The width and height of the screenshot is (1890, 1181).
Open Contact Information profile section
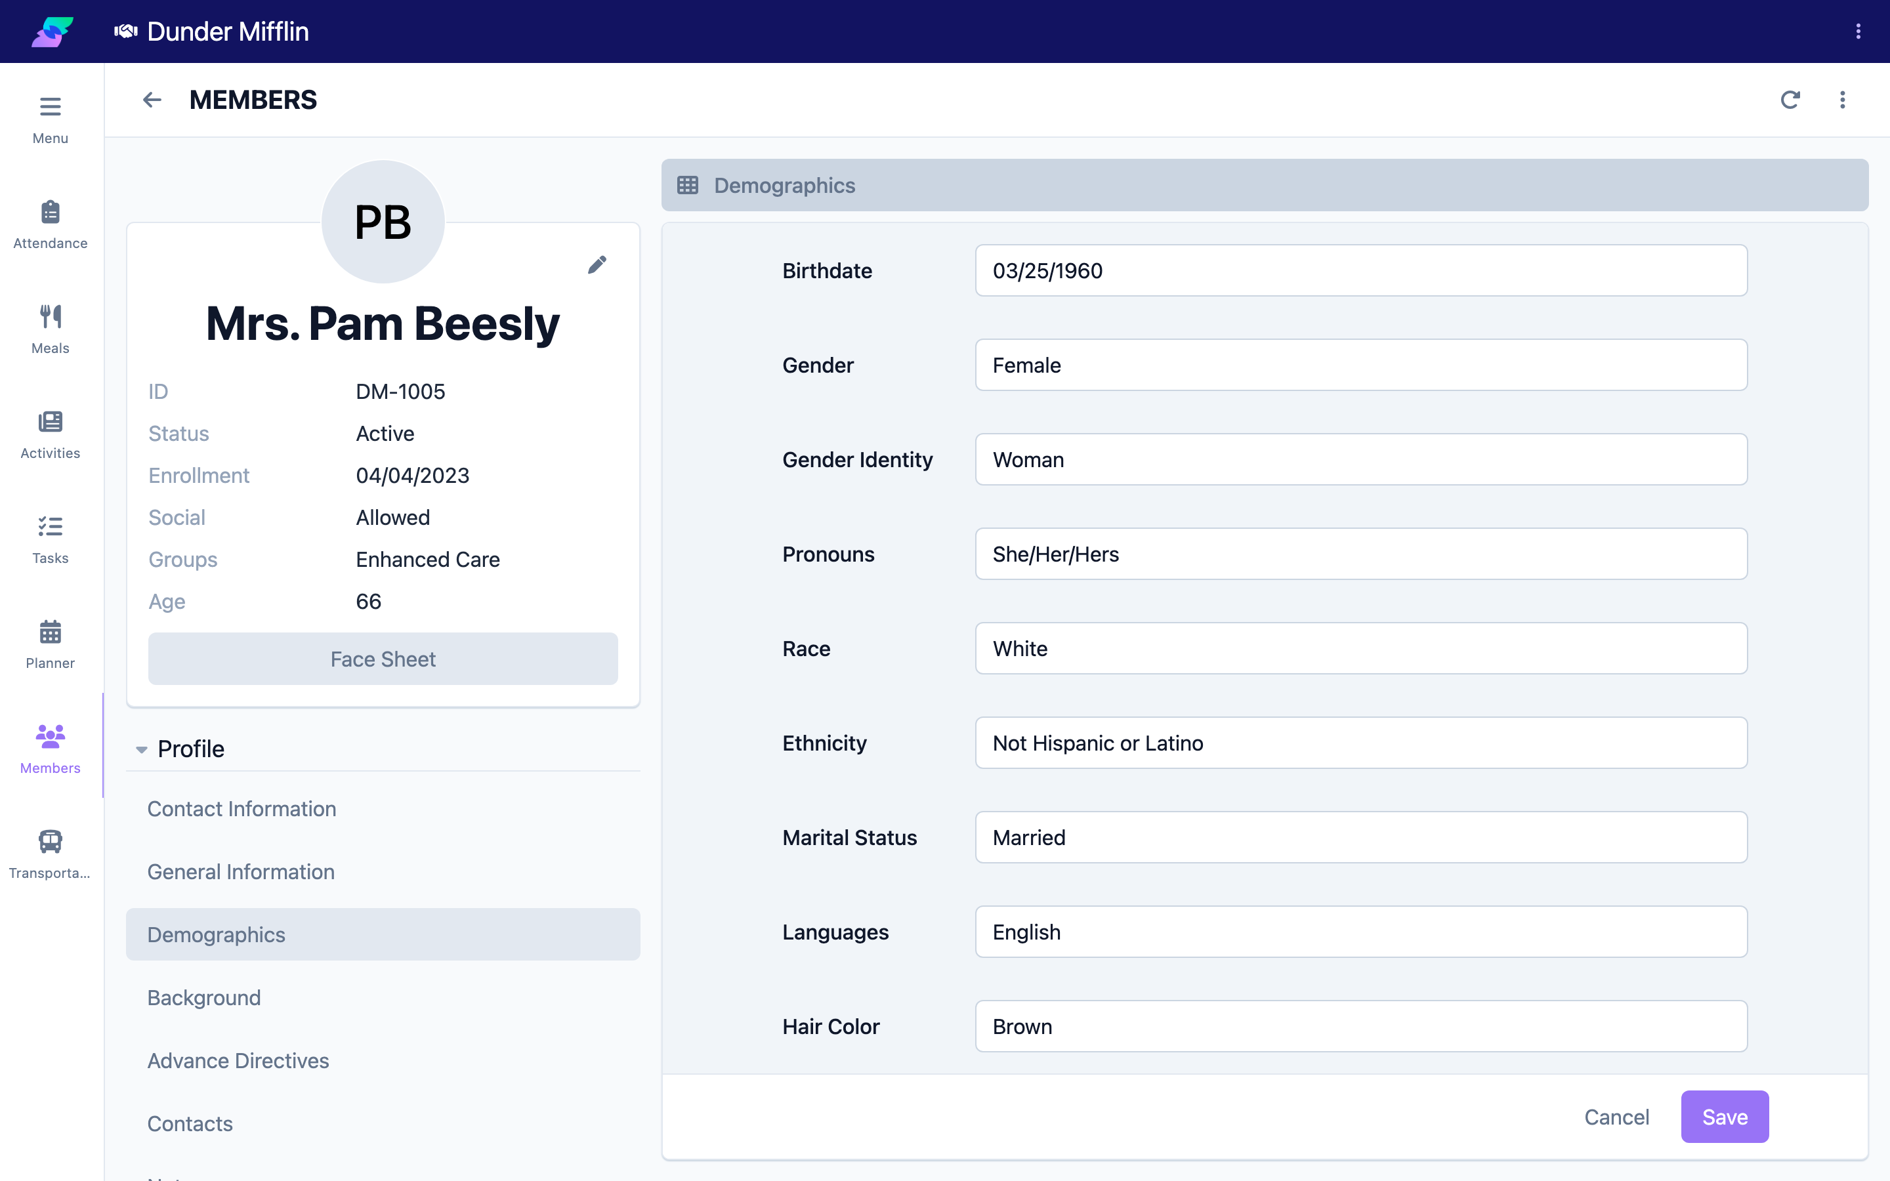click(x=383, y=808)
